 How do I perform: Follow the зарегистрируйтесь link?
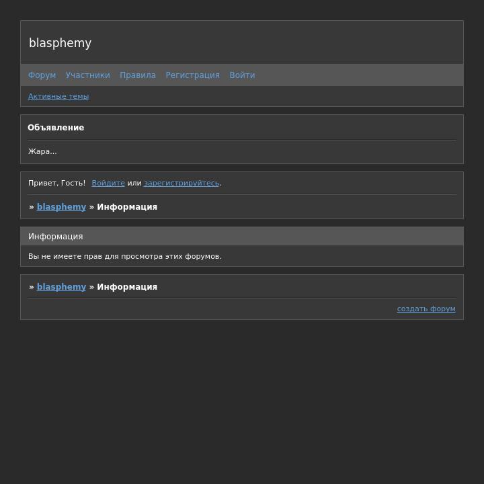click(182, 183)
